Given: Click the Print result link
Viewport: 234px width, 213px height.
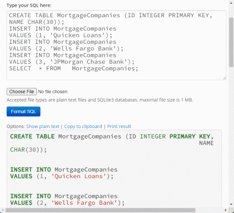Looking at the screenshot, I should coord(119,127).
